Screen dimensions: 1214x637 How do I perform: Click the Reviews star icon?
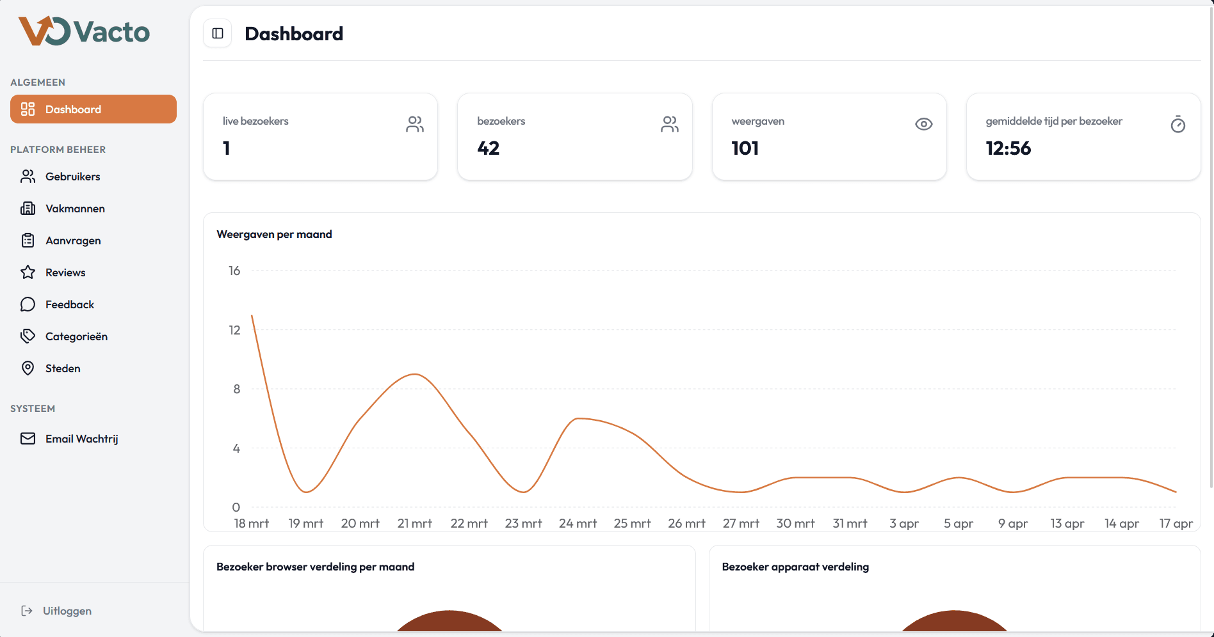click(x=28, y=272)
